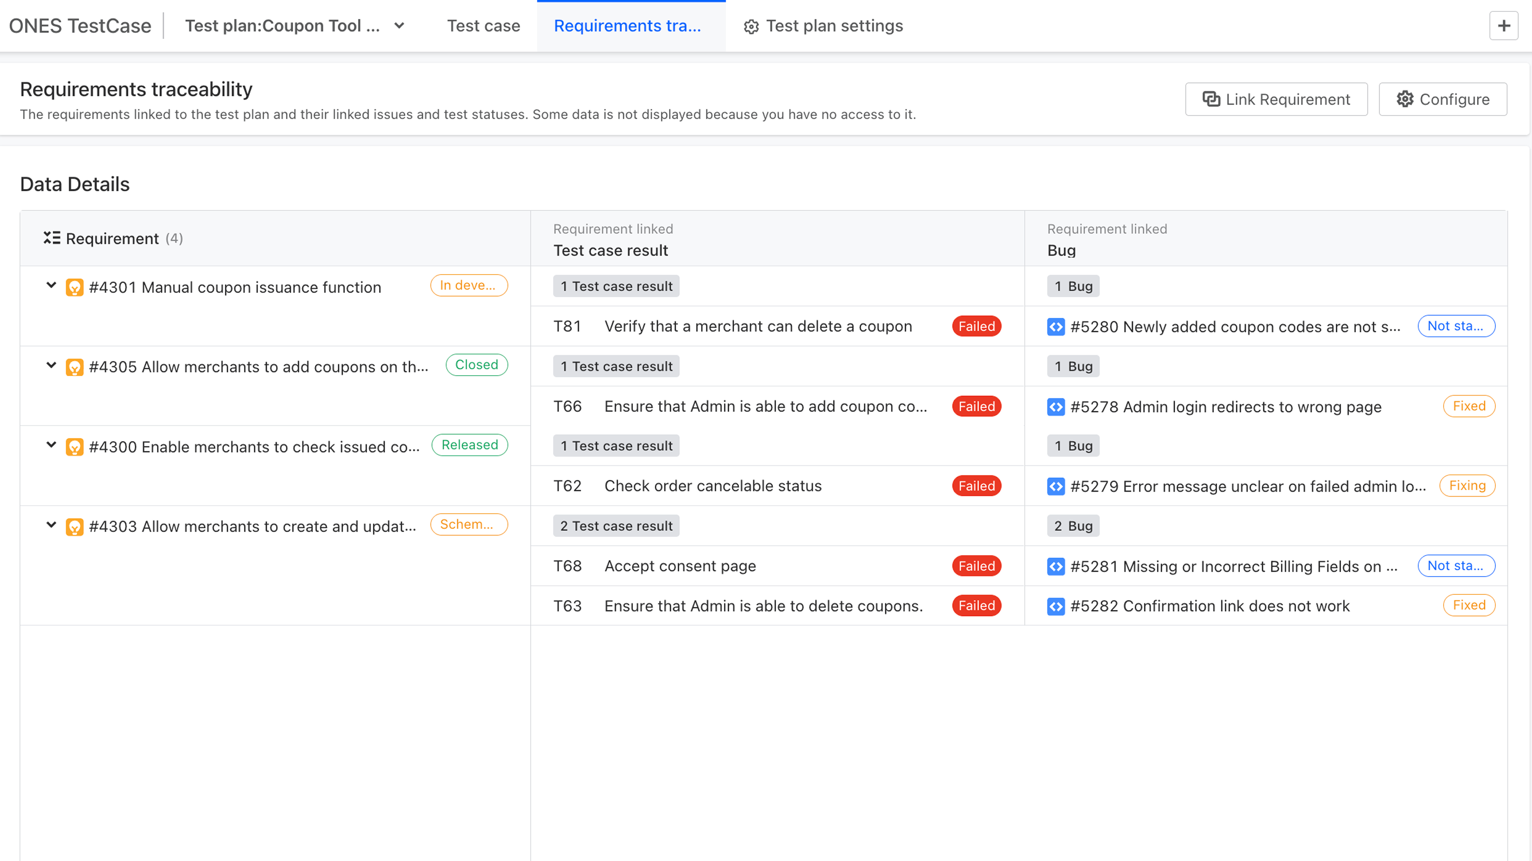Collapse requirement #4303 using its chevron
This screenshot has width=1532, height=861.
[51, 525]
